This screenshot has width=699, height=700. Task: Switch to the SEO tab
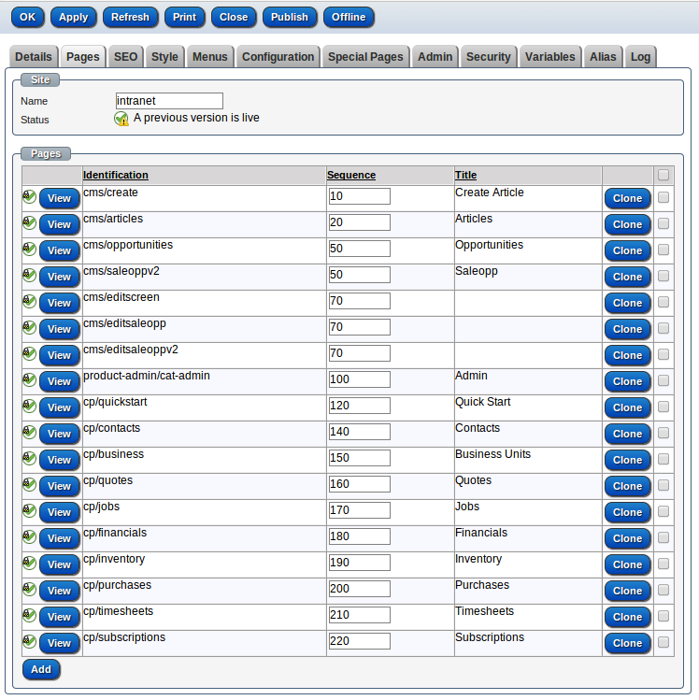125,57
